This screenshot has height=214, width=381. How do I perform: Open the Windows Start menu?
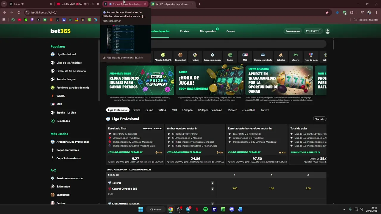[141, 209]
